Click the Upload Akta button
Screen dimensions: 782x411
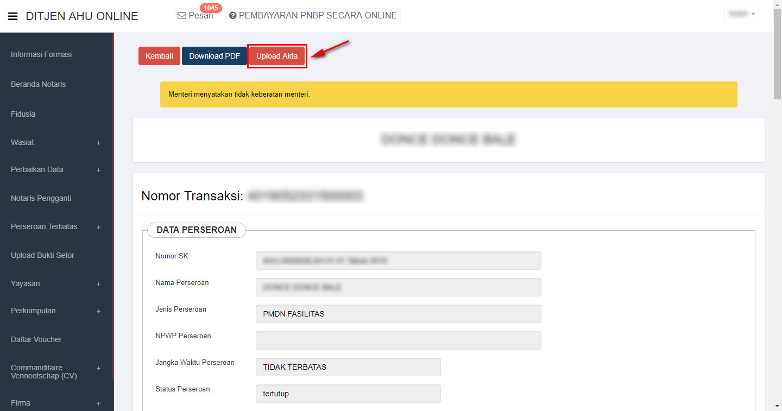(277, 56)
